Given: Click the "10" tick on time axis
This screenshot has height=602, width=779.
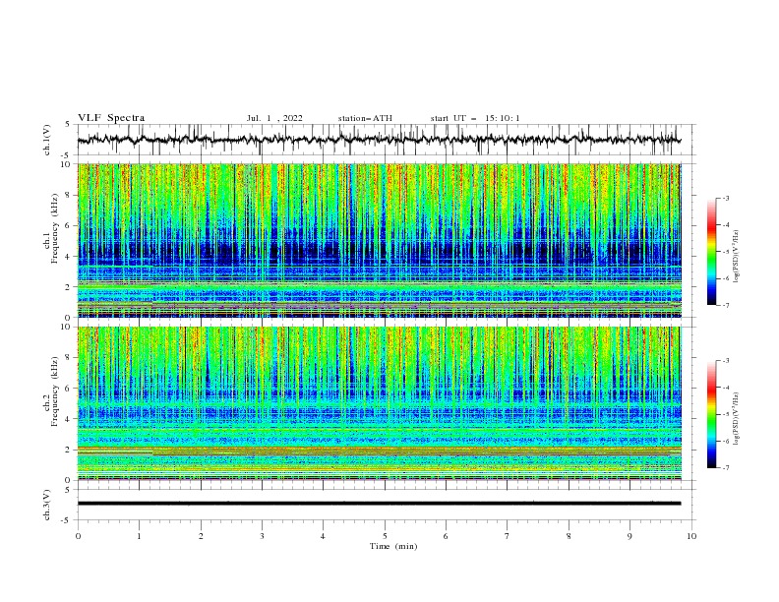Looking at the screenshot, I should pyautogui.click(x=691, y=536).
